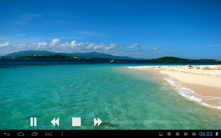The height and width of the screenshot is (138, 221).
Task: Click the '0 min, 4 sec' time label
Action: click(183, 122)
